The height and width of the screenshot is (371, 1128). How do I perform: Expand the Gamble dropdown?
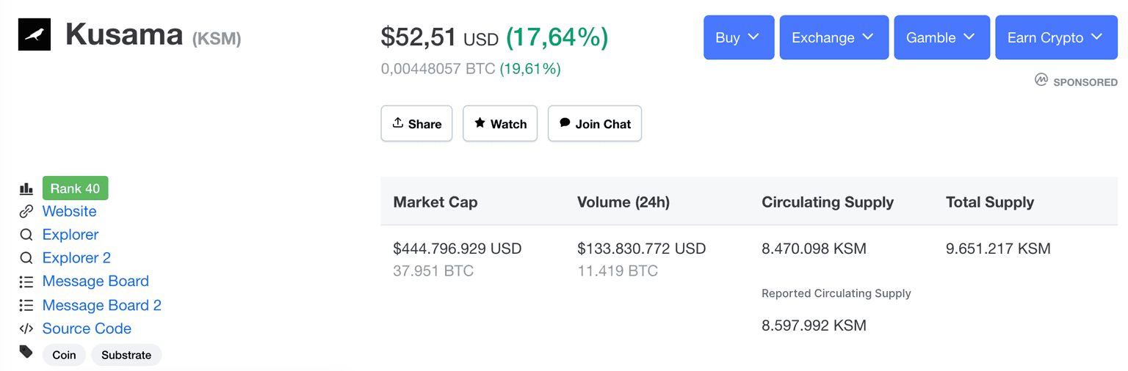[941, 37]
